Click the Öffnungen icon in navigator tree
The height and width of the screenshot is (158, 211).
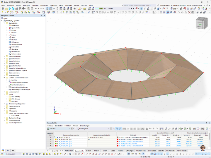pos(10,42)
